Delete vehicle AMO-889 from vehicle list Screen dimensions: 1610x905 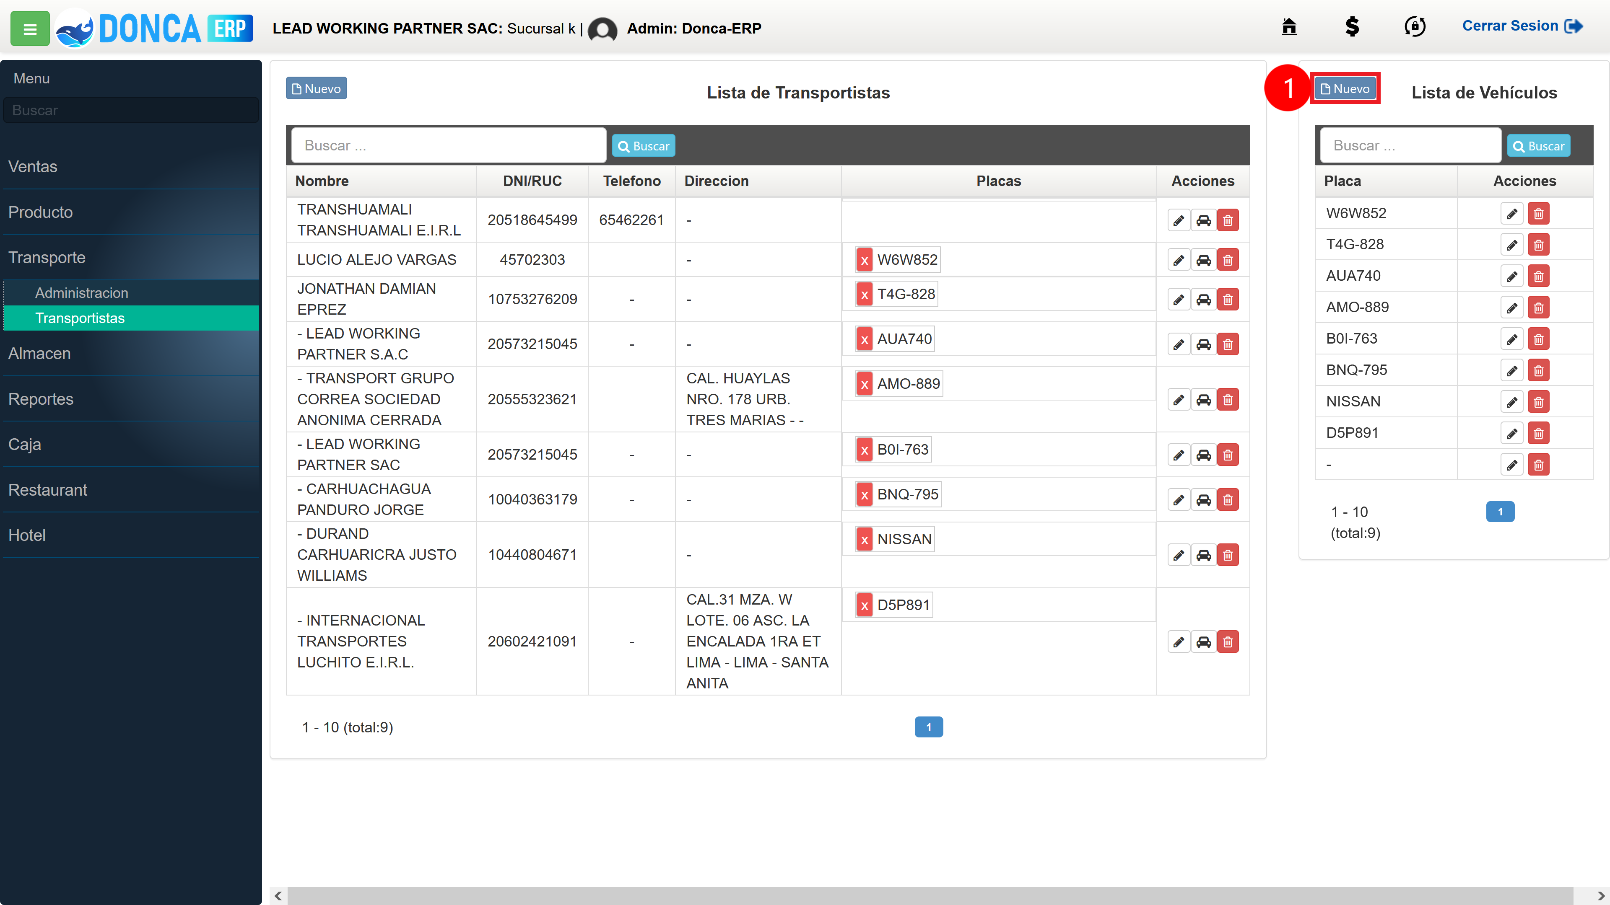click(x=1538, y=308)
